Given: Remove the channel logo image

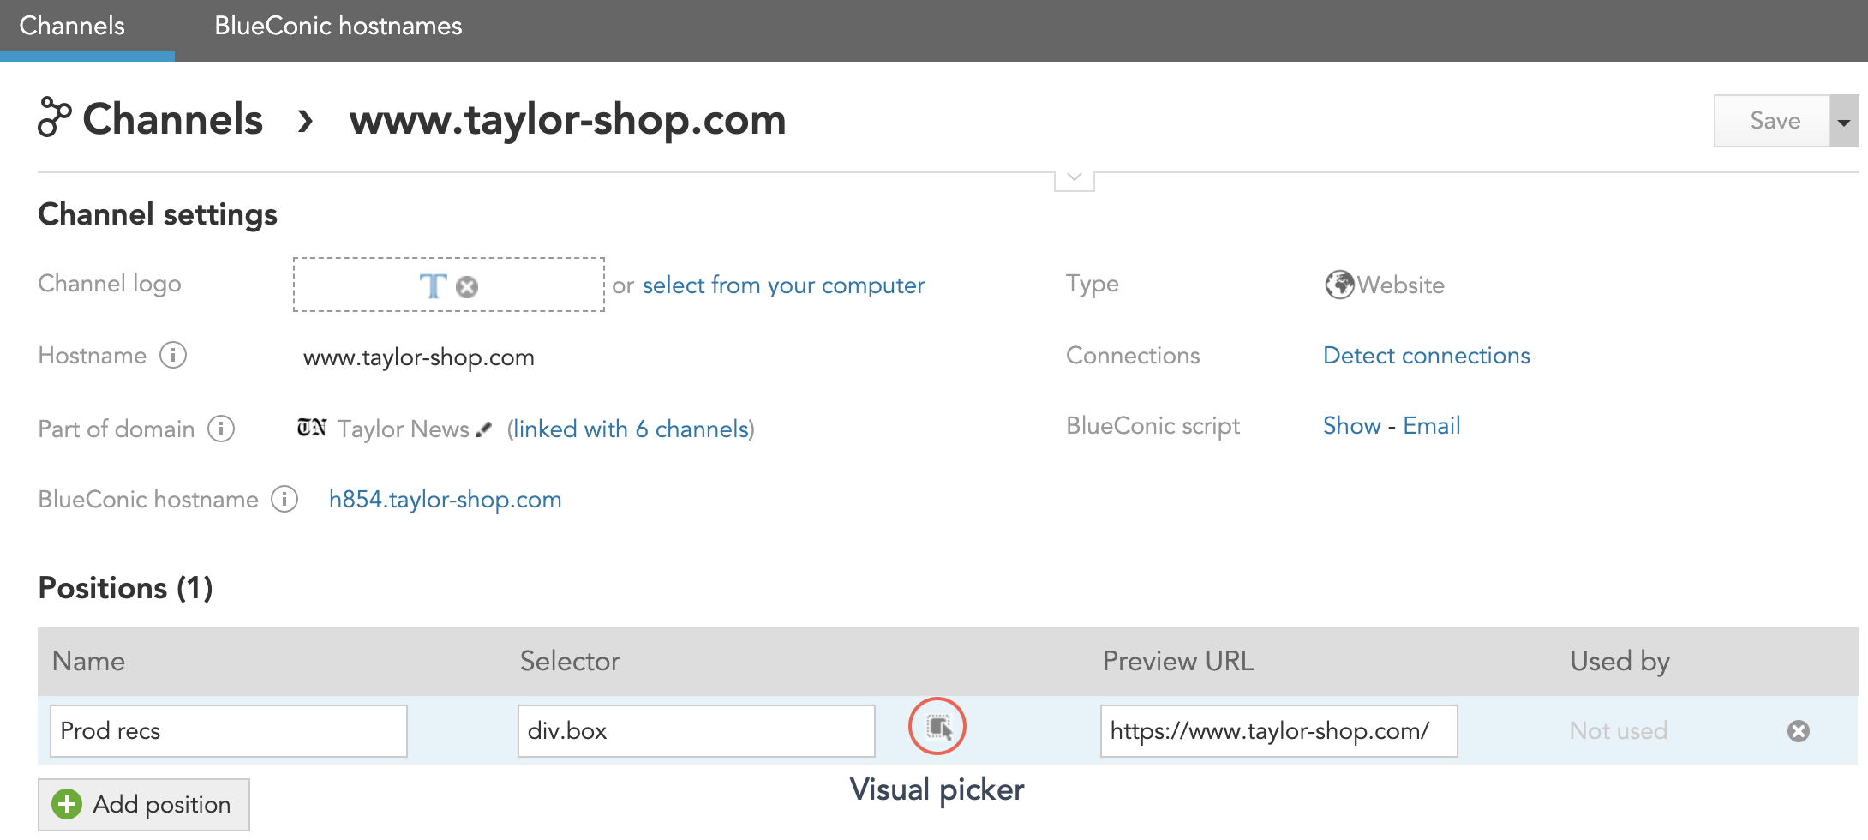Looking at the screenshot, I should [467, 286].
